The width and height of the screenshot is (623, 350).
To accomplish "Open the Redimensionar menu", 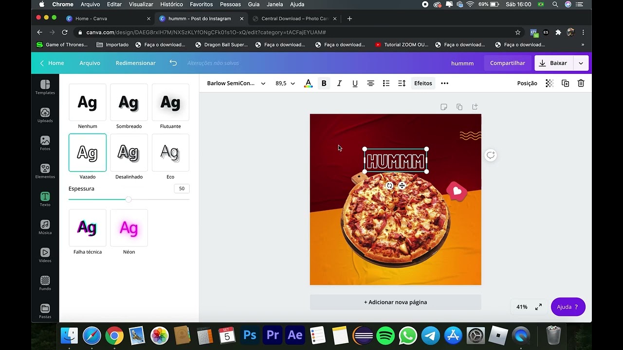I will (136, 63).
